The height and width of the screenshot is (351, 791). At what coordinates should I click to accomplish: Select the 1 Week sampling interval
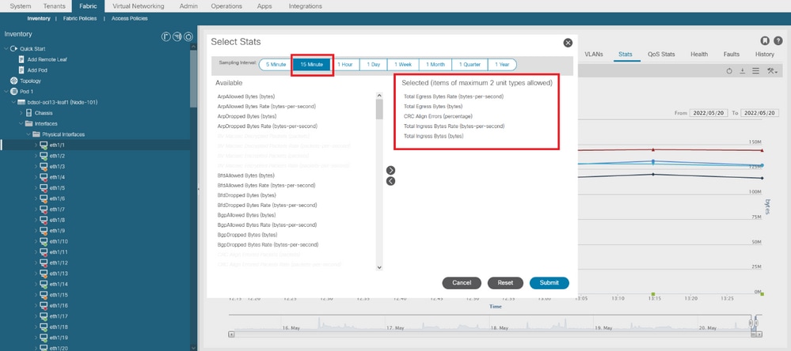(x=403, y=65)
